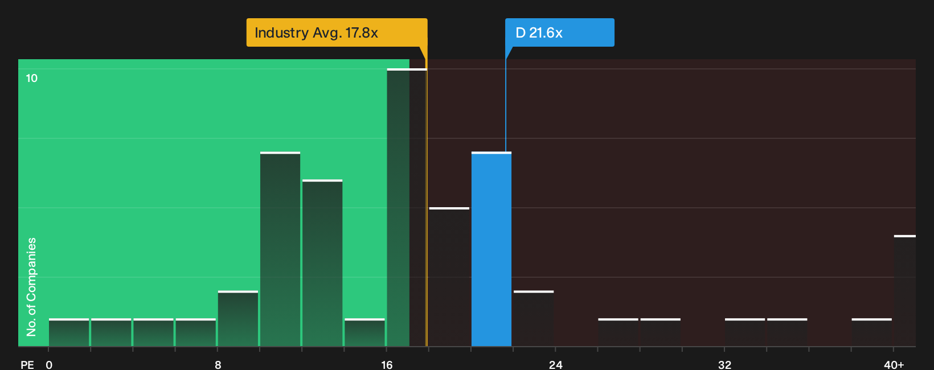
Task: Click the x-axis tick label 8
Action: point(218,365)
